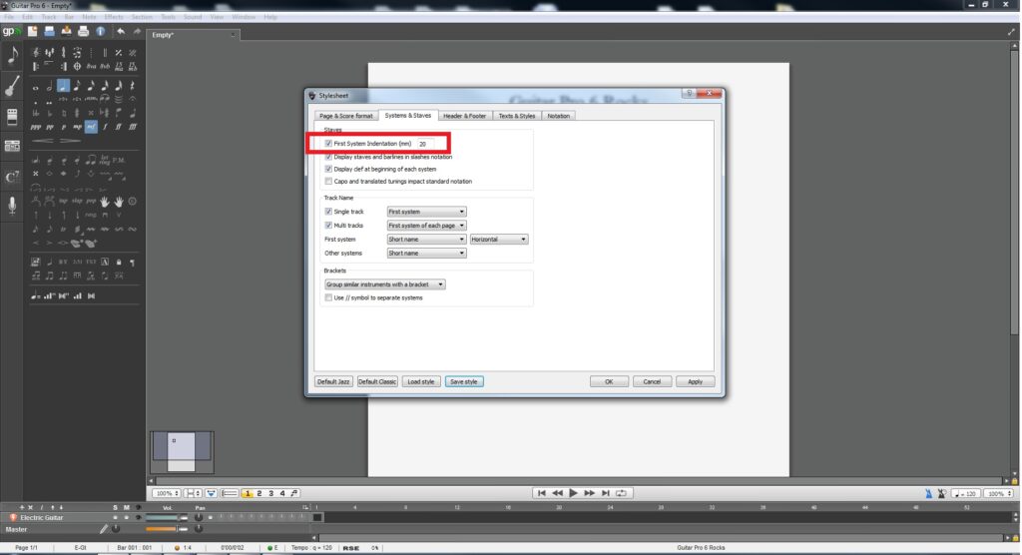Add the let ring effect
The image size is (1022, 555).
105,160
